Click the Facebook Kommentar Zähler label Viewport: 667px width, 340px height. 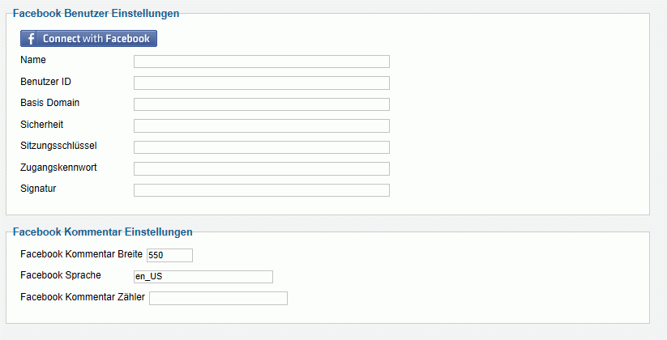click(83, 297)
